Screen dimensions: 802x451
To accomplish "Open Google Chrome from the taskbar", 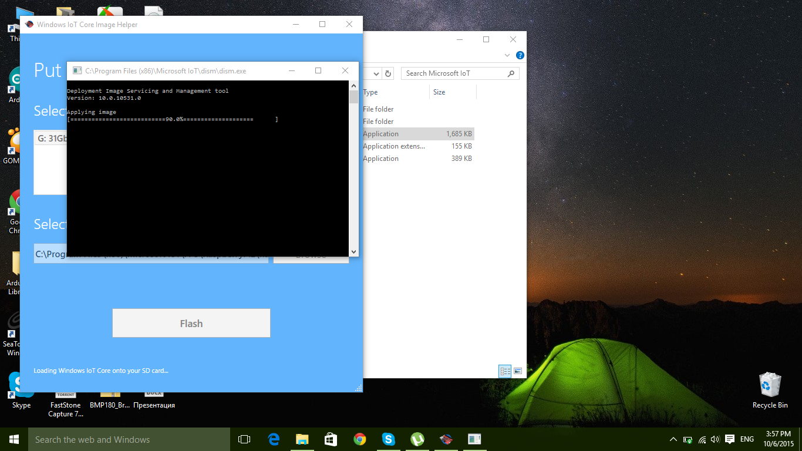I will point(360,439).
